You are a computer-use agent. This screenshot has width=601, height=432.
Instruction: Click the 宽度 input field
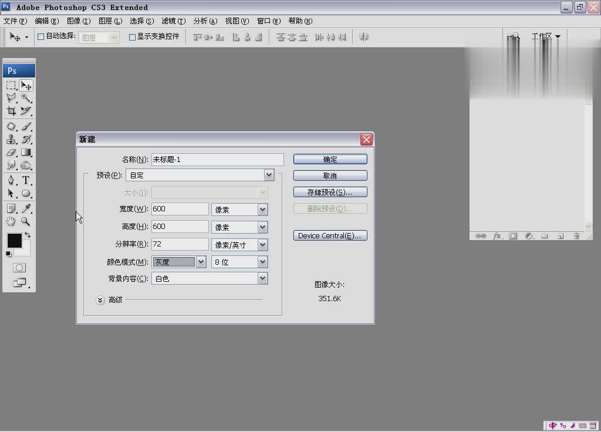coord(180,209)
